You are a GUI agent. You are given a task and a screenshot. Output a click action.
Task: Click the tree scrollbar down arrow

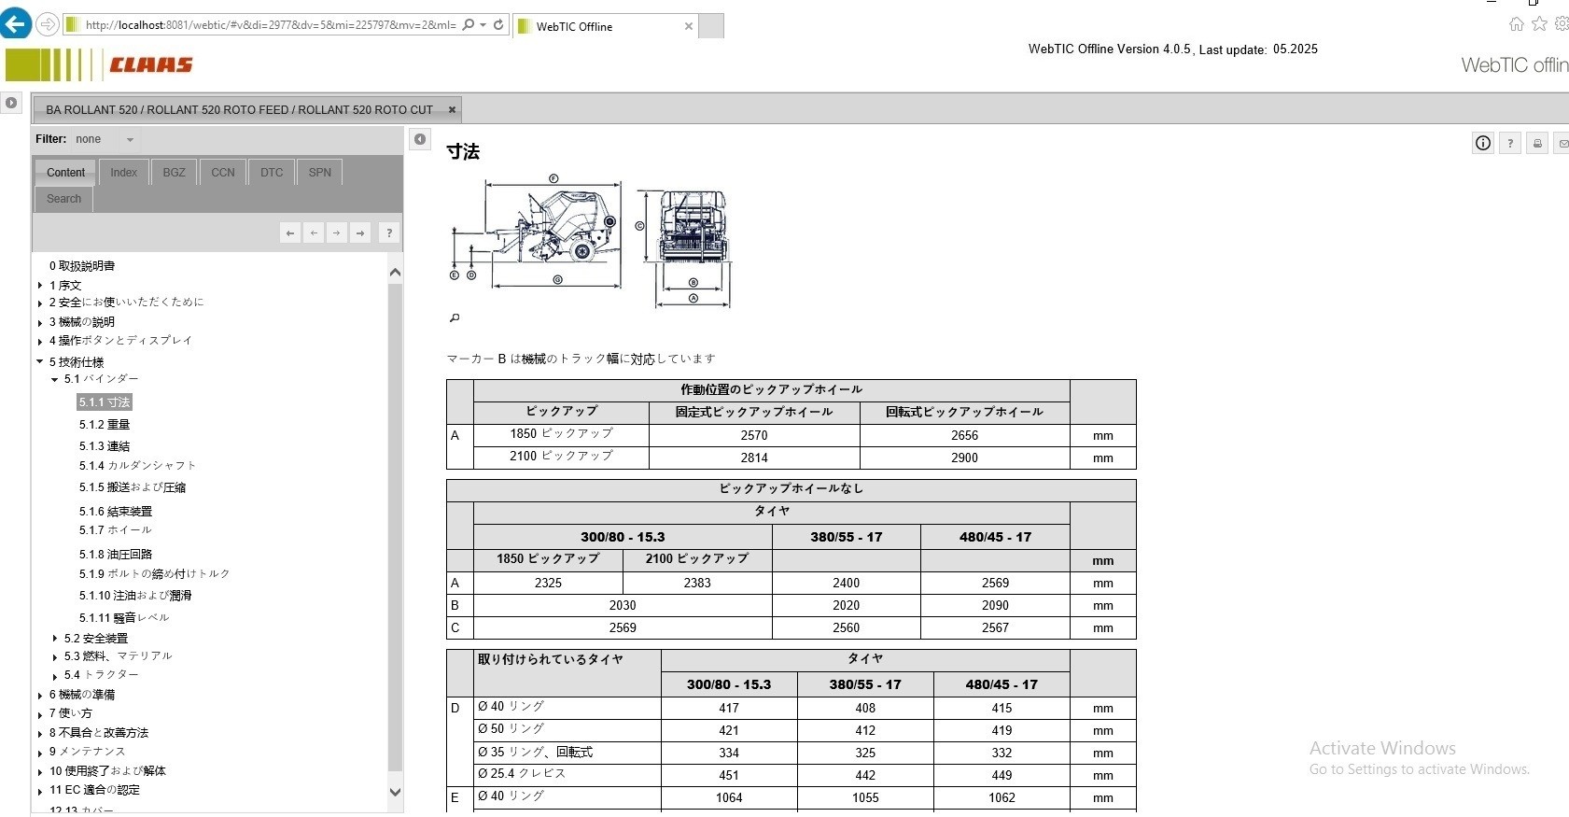click(x=395, y=792)
